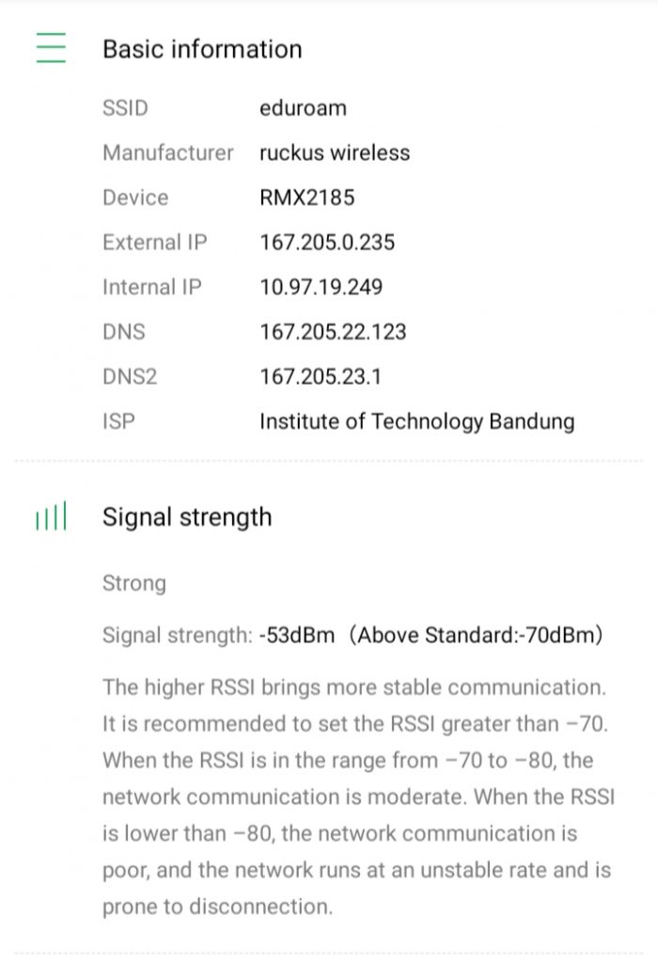Tap the RSSI explanation paragraph
This screenshot has width=658, height=963.
tap(357, 797)
